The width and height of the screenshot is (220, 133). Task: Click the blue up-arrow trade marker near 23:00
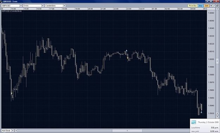pyautogui.click(x=126, y=50)
